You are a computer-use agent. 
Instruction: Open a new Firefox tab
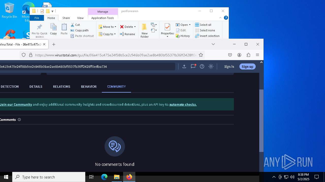point(54,44)
